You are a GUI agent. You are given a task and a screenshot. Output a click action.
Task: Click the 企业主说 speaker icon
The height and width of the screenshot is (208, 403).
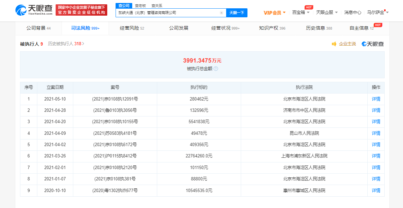coord(334,44)
